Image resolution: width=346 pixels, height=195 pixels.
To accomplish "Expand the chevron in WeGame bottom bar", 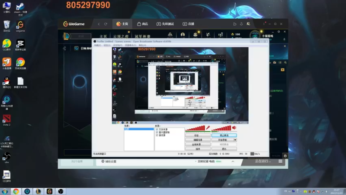I will click(x=233, y=161).
